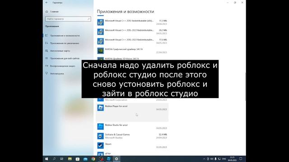
Task: Click the Roblox Player for arosl name
Action: pos(116,106)
